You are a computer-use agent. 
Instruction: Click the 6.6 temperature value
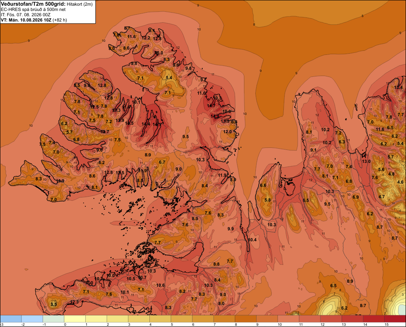263,185
